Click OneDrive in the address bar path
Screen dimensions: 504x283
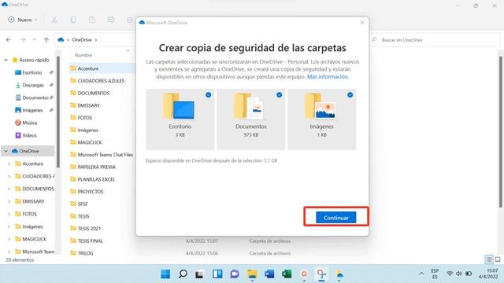(x=82, y=40)
